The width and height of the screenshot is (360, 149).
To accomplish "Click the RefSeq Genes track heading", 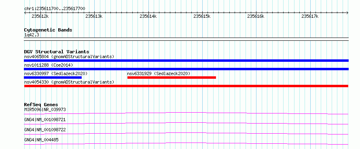I will (x=41, y=105).
